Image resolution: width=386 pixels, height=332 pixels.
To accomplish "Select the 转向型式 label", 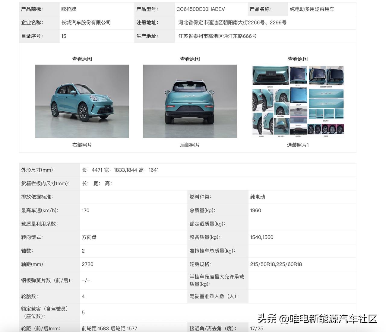I will pyautogui.click(x=32, y=237).
